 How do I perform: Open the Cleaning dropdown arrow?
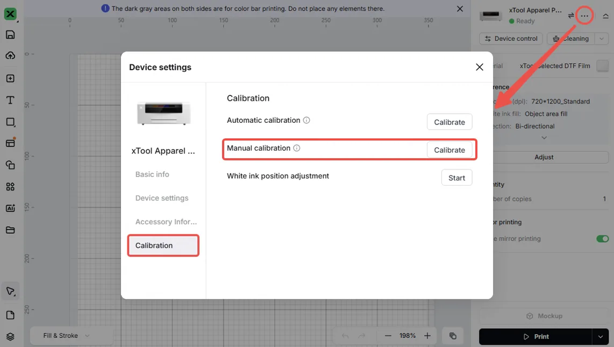tap(602, 39)
